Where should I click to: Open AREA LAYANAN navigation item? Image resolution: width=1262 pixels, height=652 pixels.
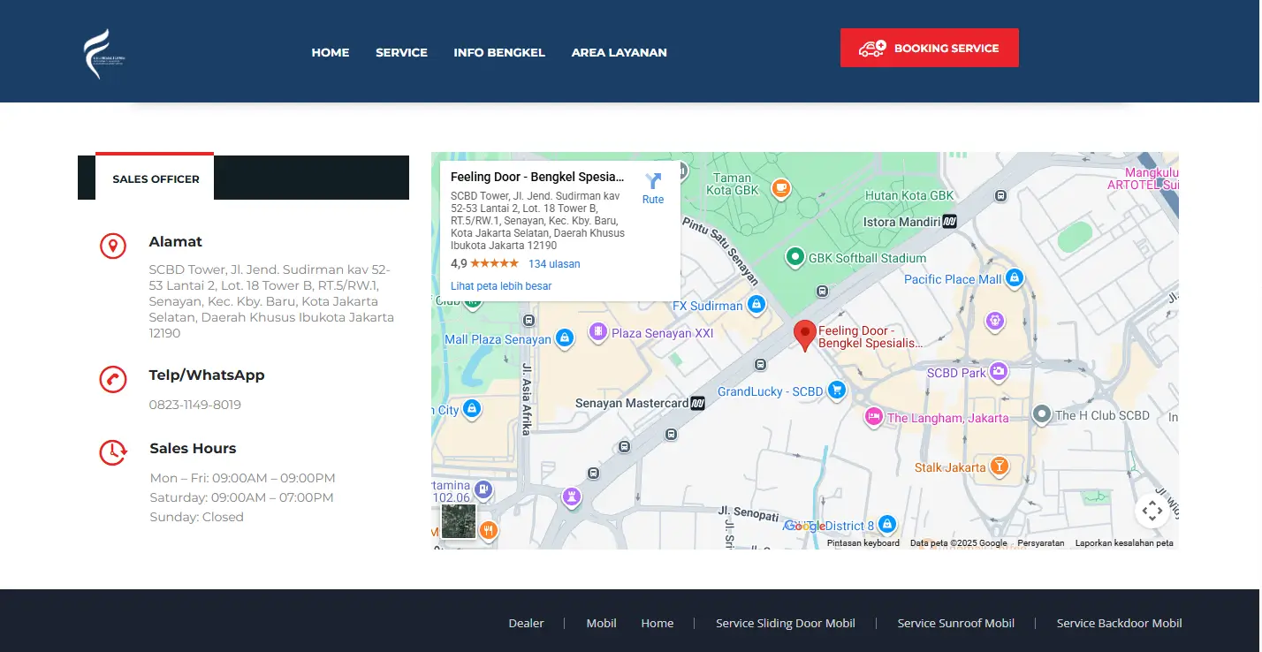619,52
